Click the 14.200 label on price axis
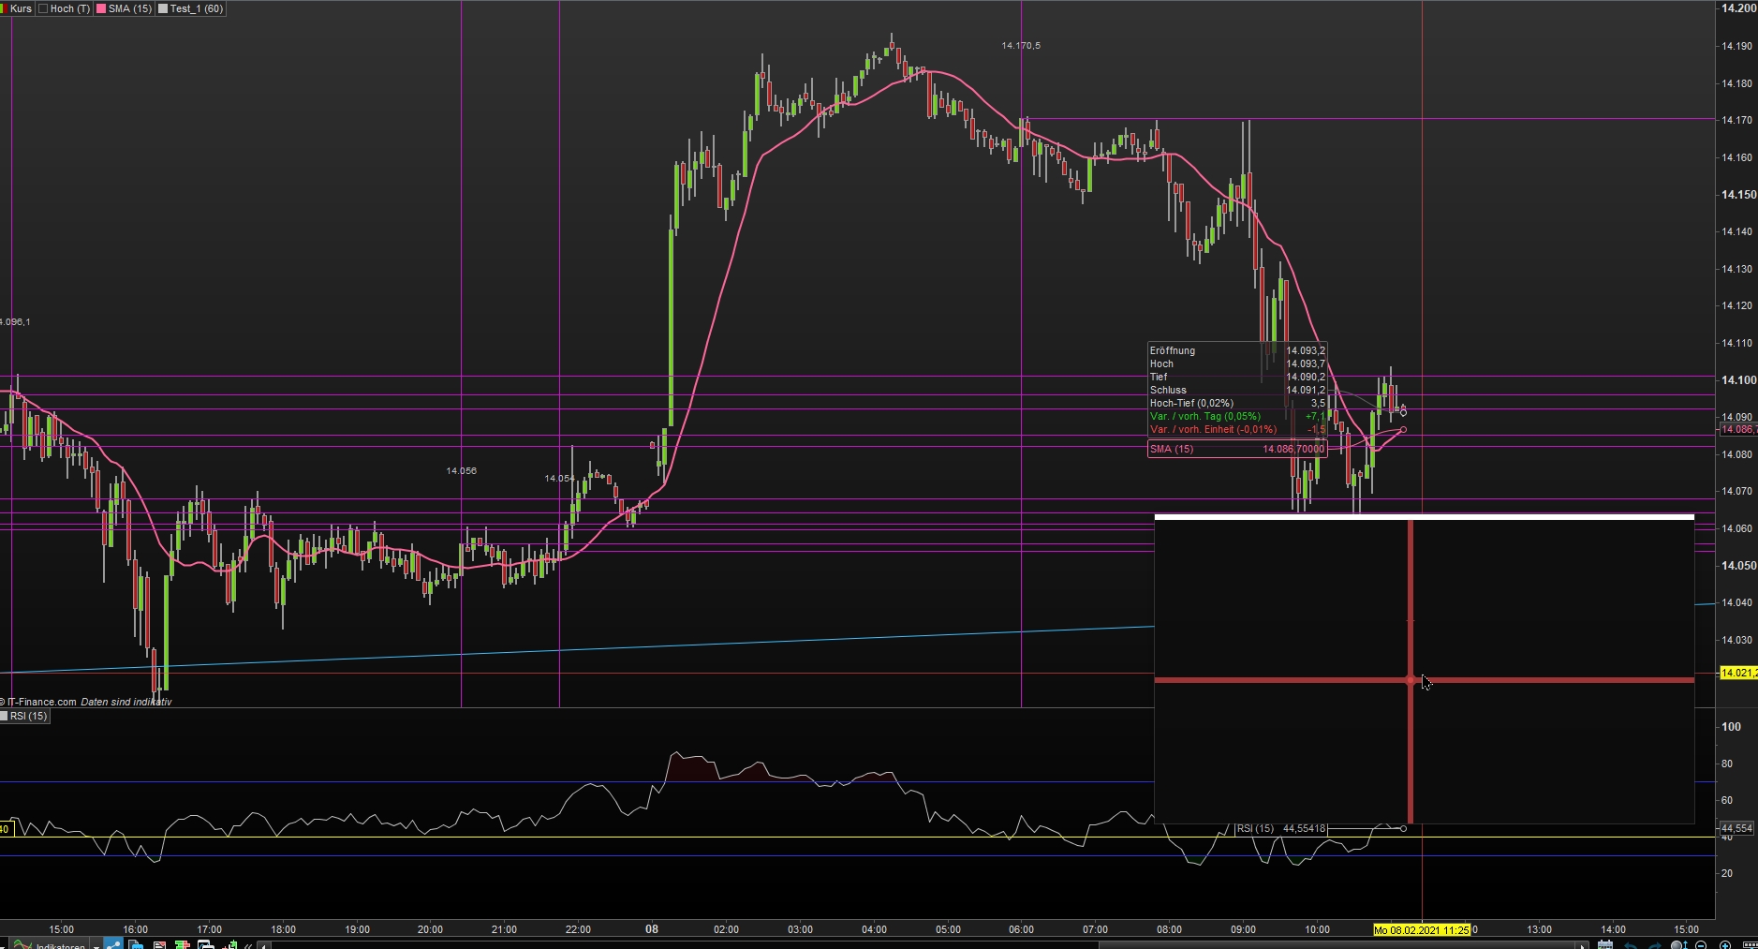This screenshot has height=949, width=1758. 1738,8
